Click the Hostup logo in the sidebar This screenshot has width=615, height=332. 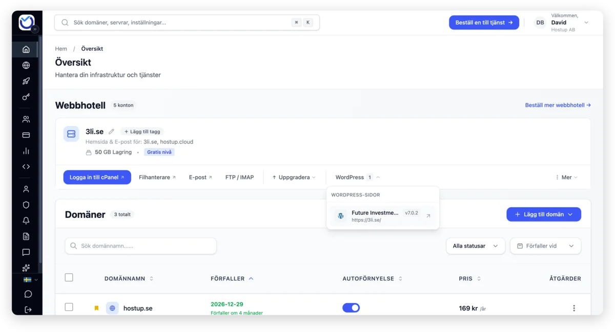pyautogui.click(x=26, y=22)
